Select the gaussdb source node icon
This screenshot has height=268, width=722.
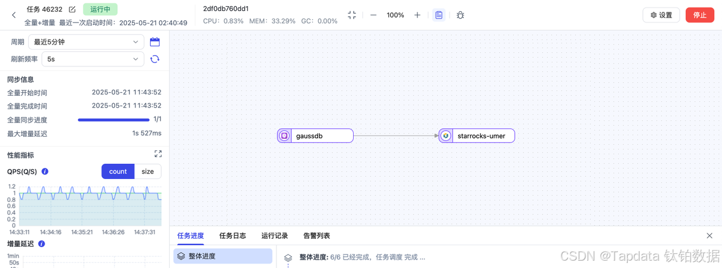[284, 136]
